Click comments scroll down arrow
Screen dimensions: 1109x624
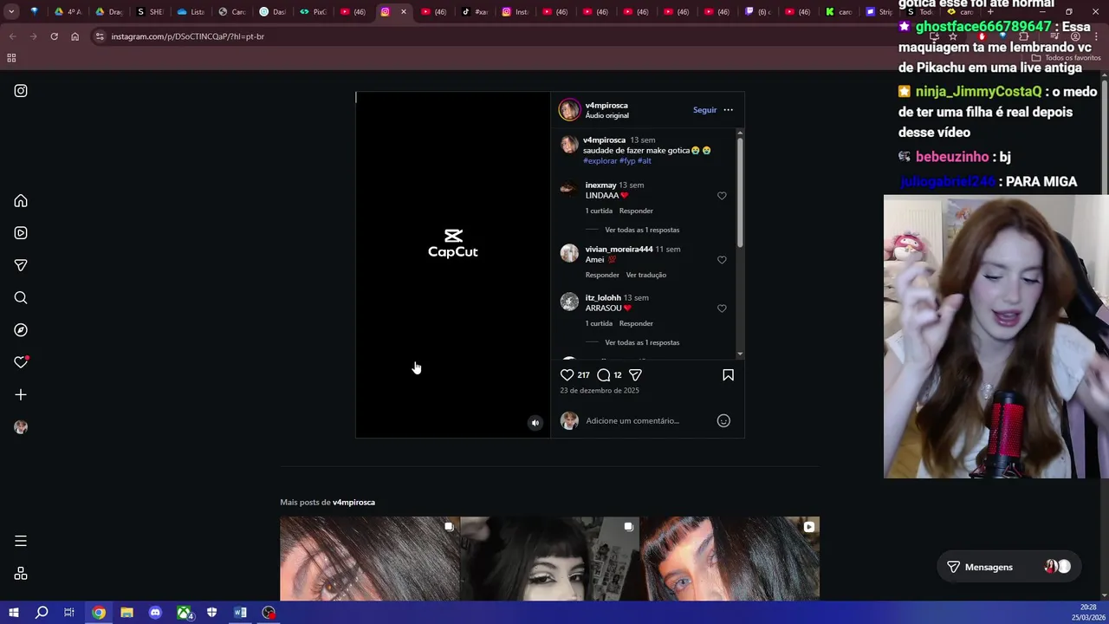(x=740, y=354)
